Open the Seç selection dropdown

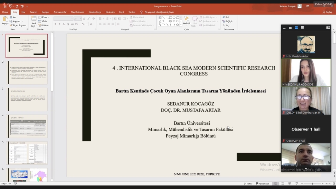(226, 25)
